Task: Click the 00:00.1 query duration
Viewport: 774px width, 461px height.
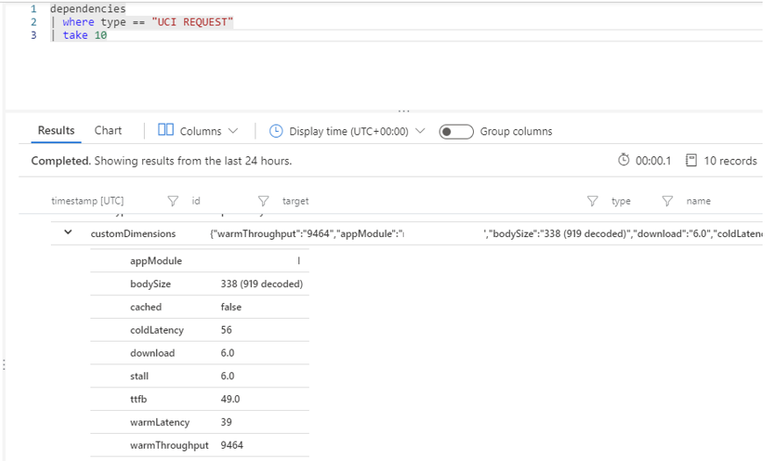Action: point(653,161)
